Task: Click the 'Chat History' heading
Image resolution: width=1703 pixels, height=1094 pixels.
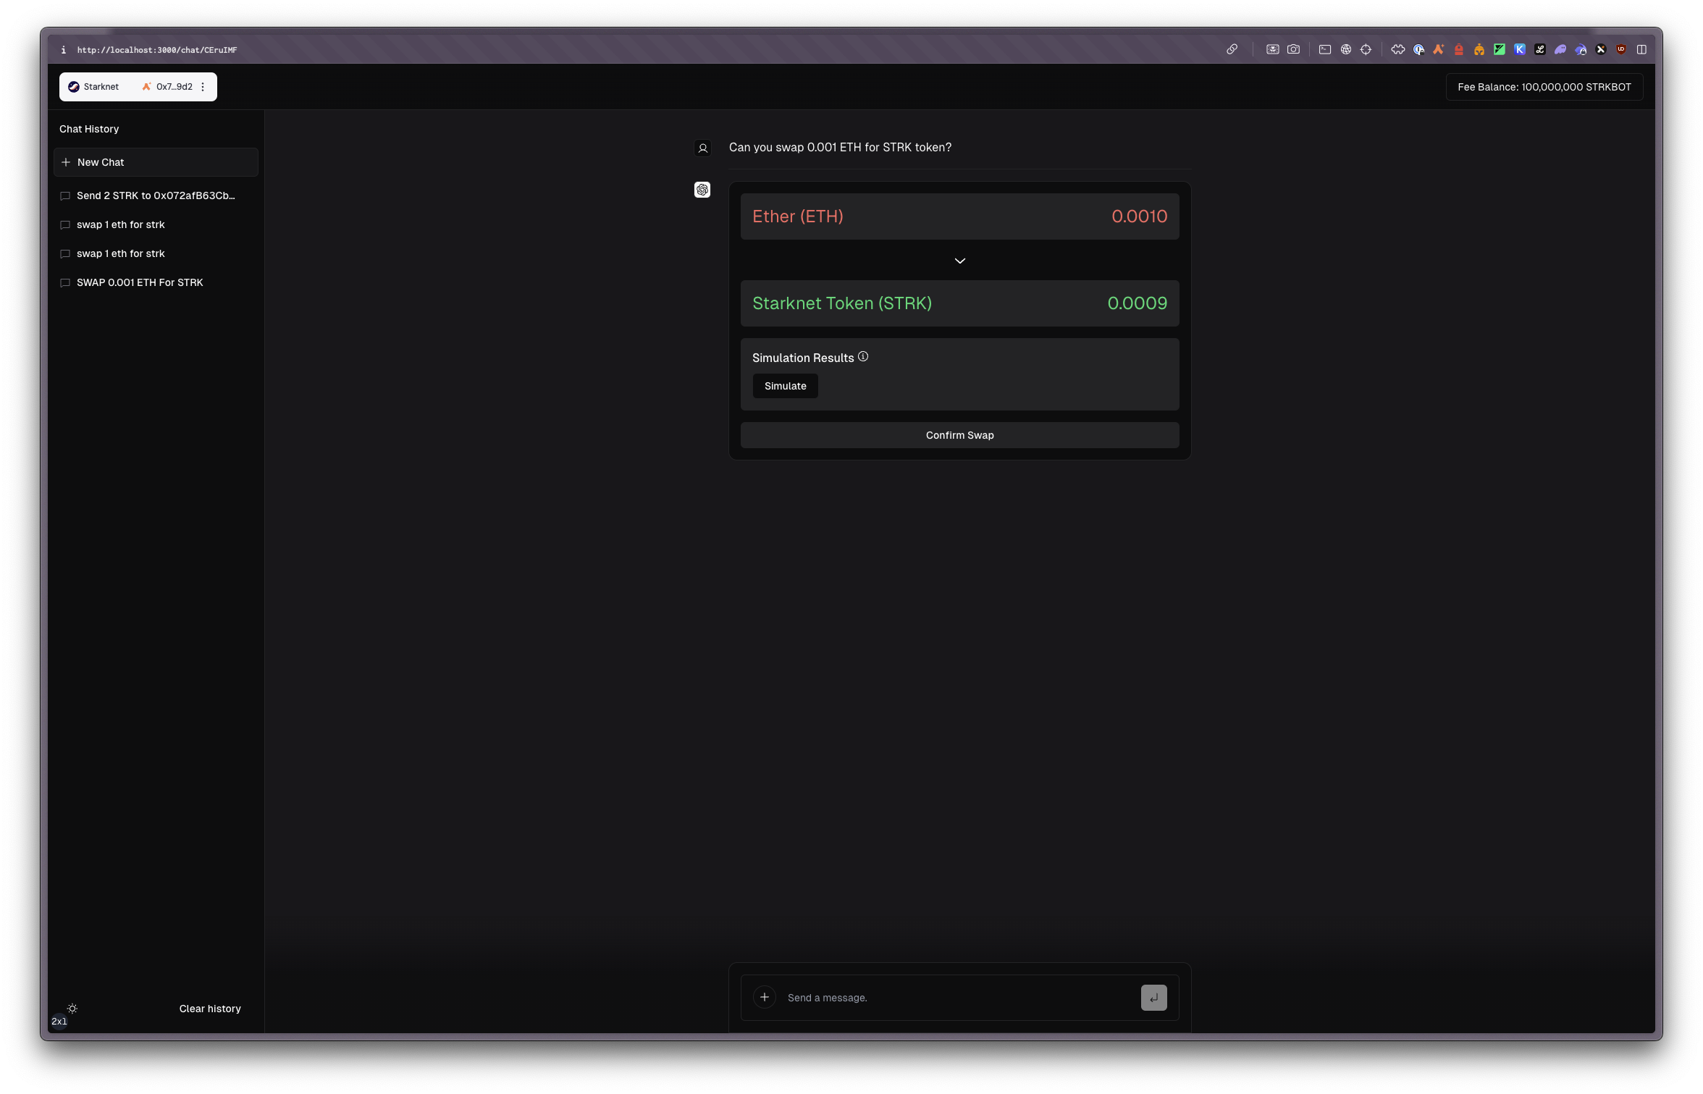Action: tap(89, 129)
